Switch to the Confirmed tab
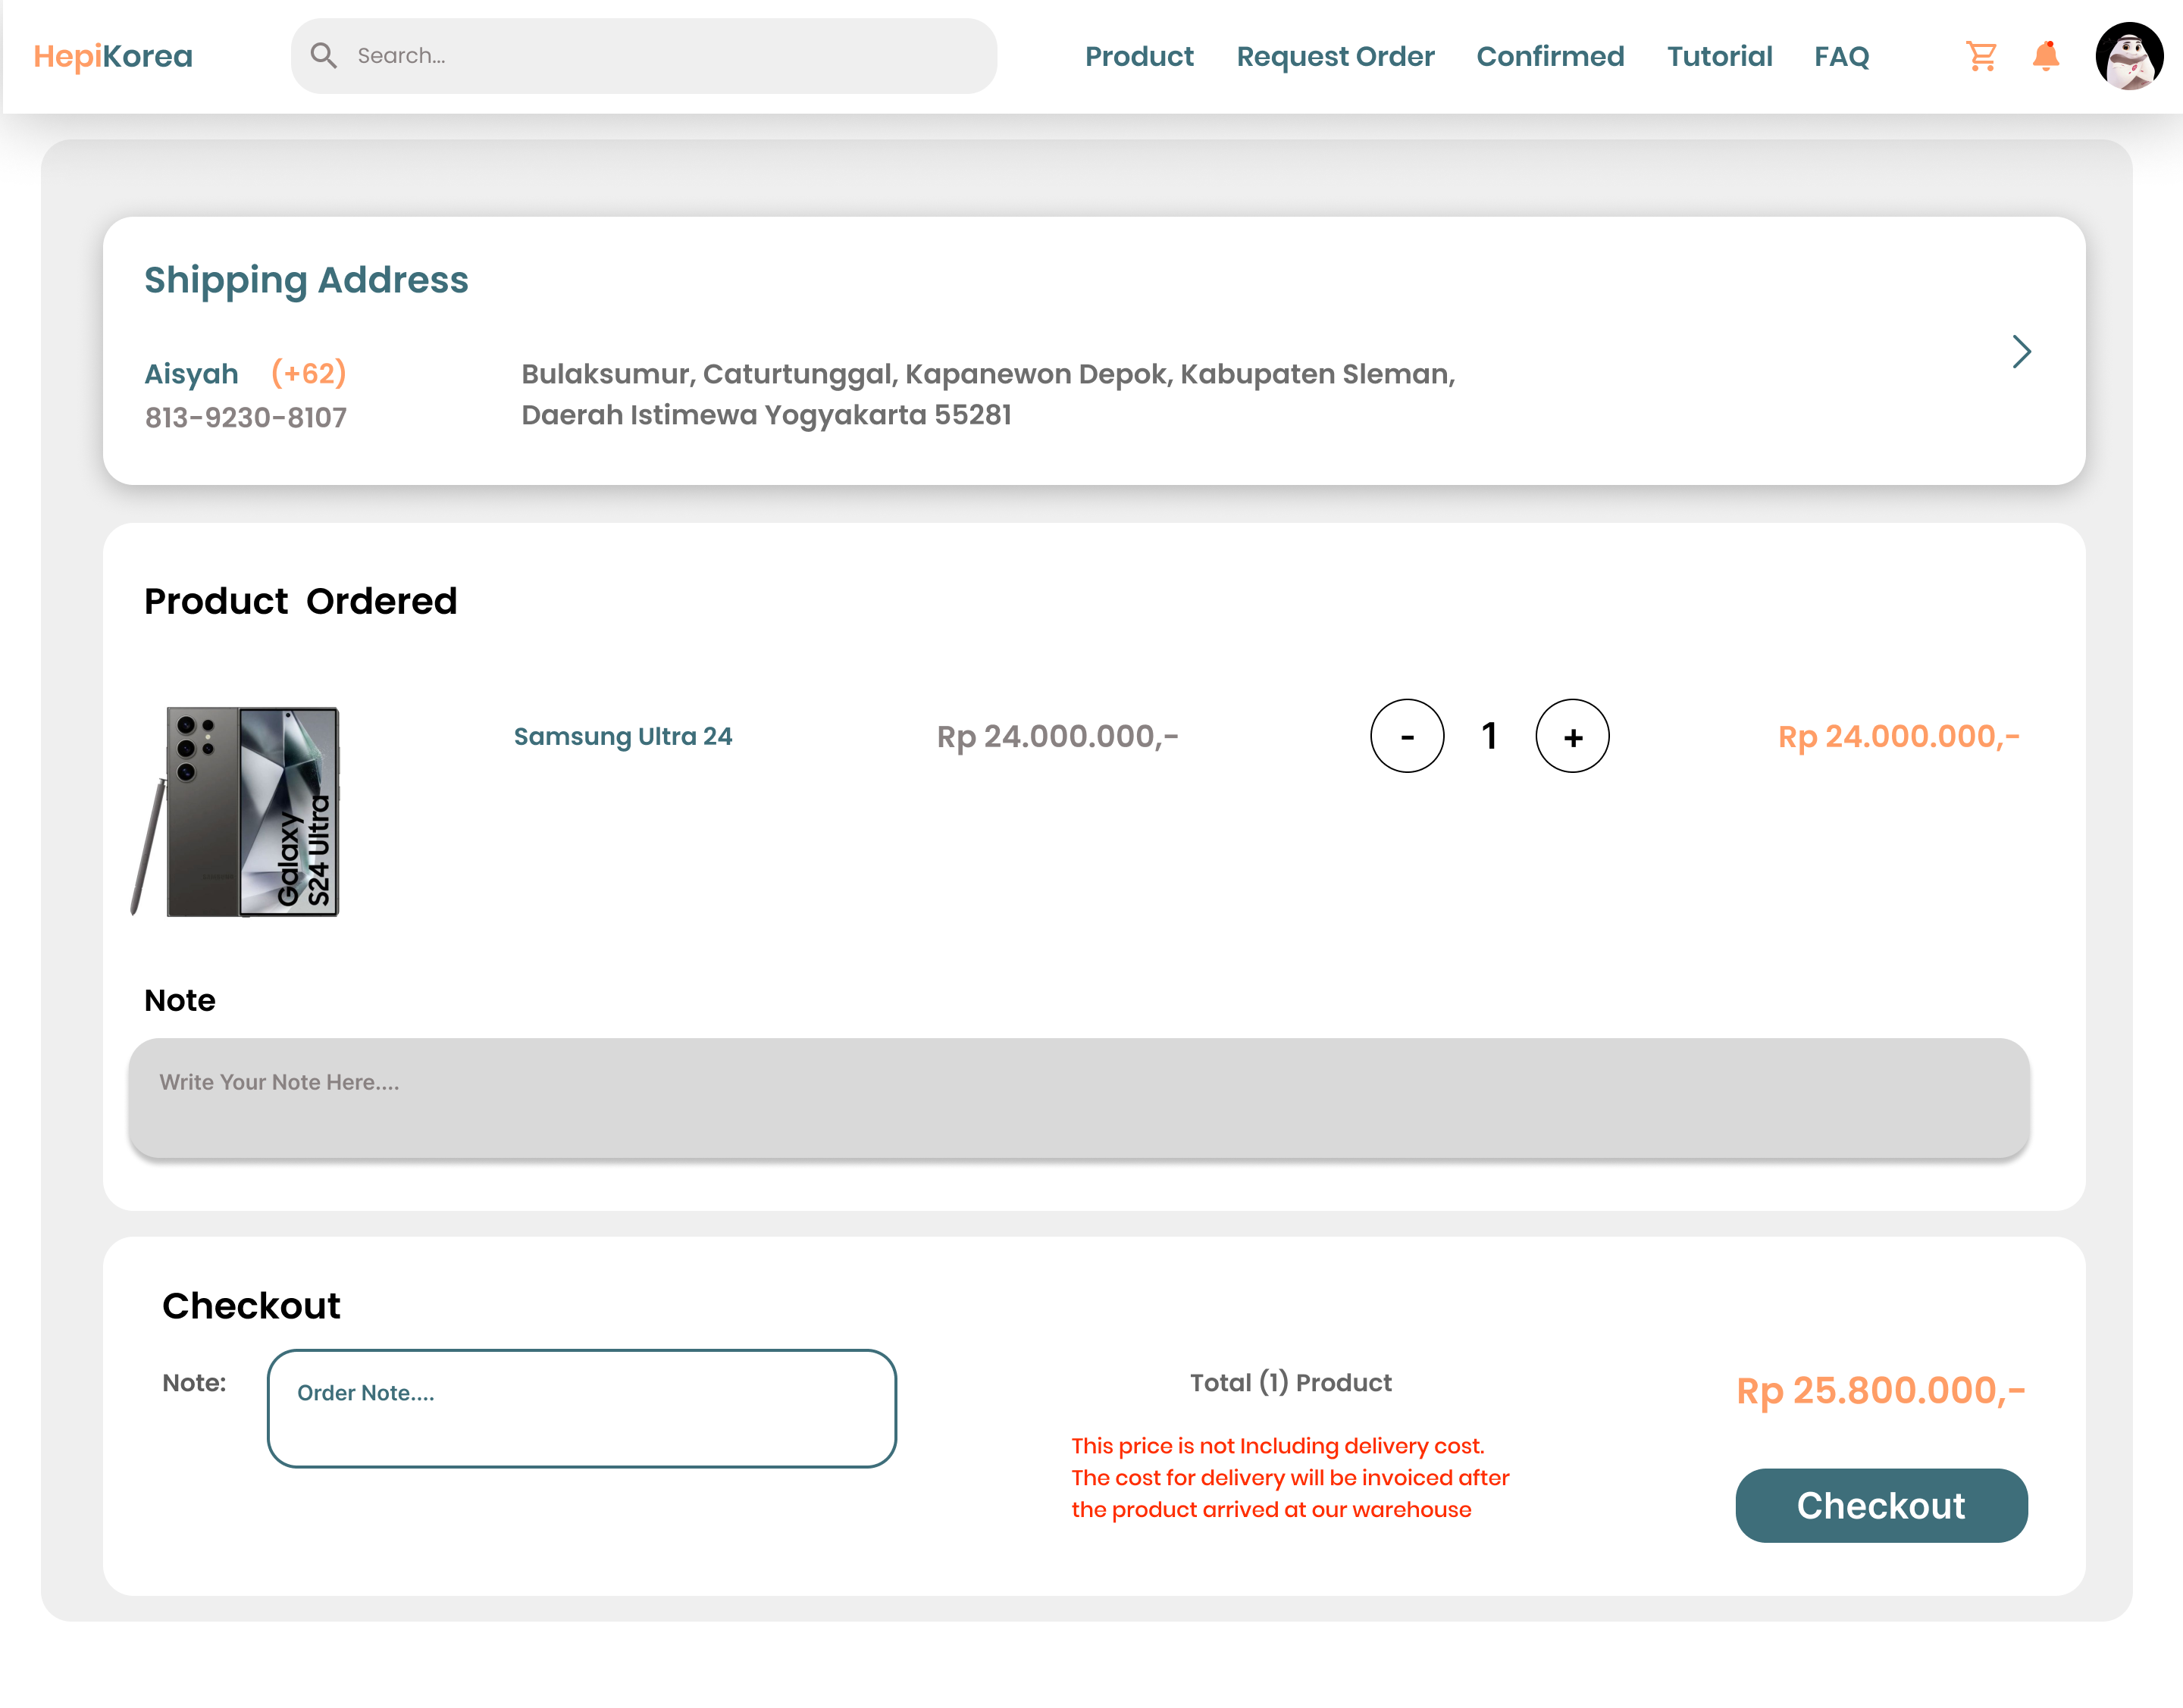 tap(1550, 57)
